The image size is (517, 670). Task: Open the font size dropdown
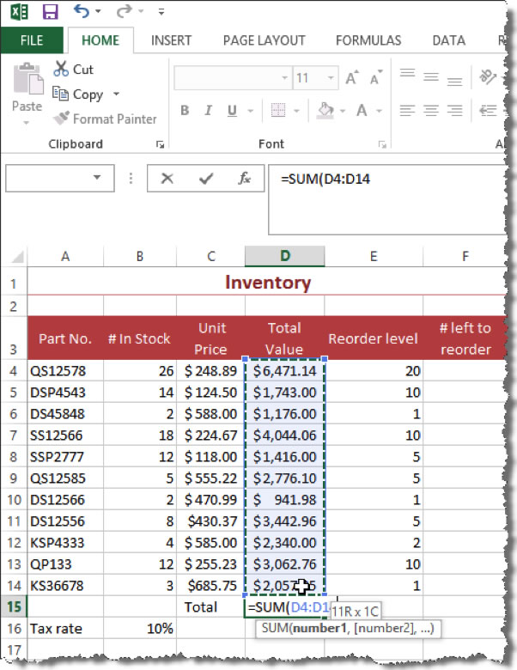[x=329, y=79]
